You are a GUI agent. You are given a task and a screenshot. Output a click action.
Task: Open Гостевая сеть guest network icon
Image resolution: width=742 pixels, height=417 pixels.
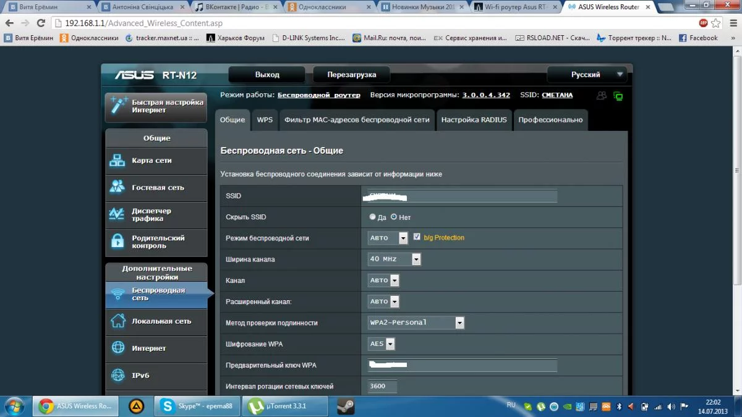point(117,187)
